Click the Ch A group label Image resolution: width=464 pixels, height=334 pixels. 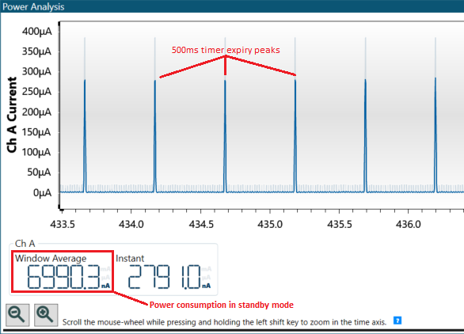click(25, 244)
